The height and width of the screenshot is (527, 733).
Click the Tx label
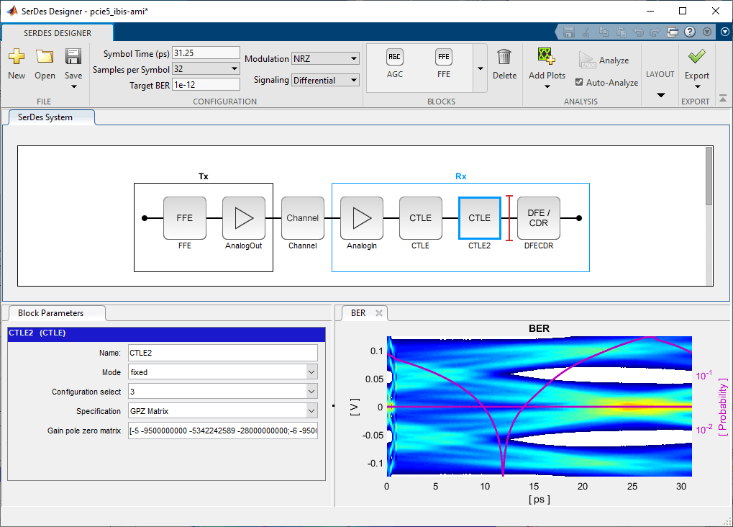(x=203, y=176)
